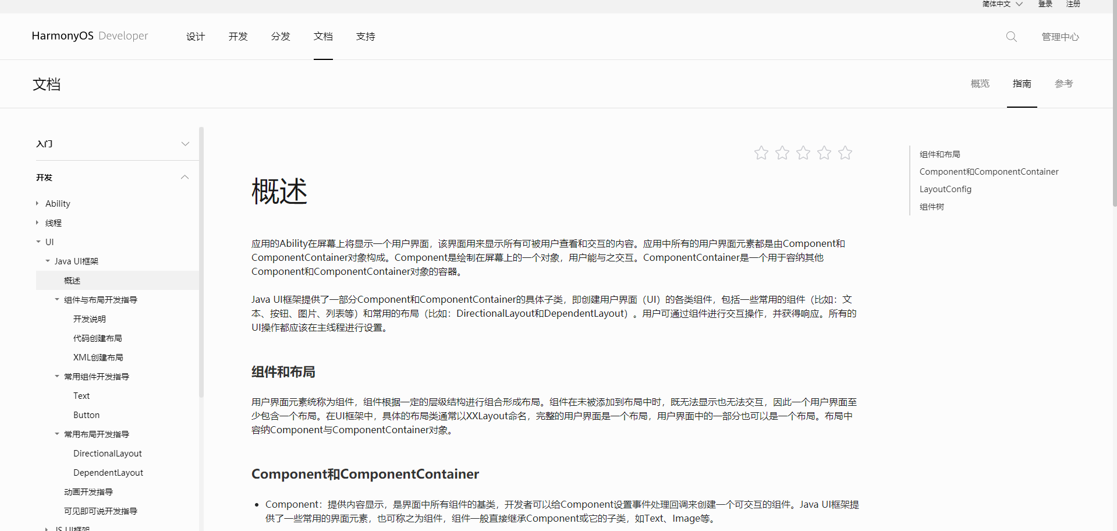Click the HarmonyOS Developer logo

(x=90, y=36)
